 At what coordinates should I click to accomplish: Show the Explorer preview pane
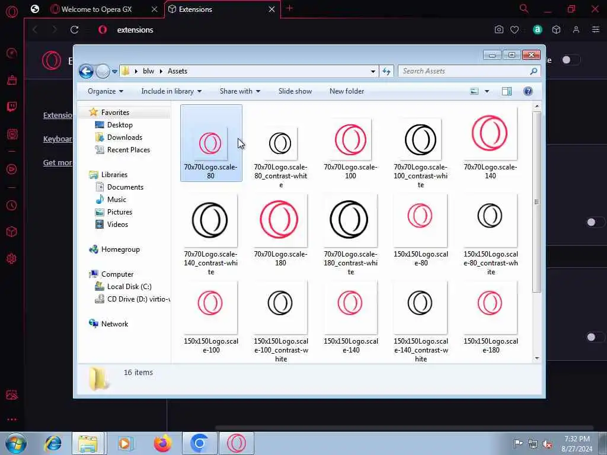[x=507, y=91]
